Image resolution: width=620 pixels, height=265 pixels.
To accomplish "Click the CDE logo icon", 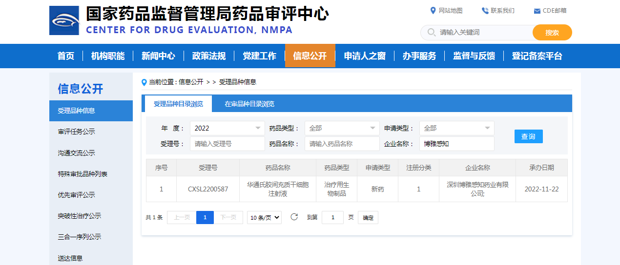I will [x=64, y=20].
